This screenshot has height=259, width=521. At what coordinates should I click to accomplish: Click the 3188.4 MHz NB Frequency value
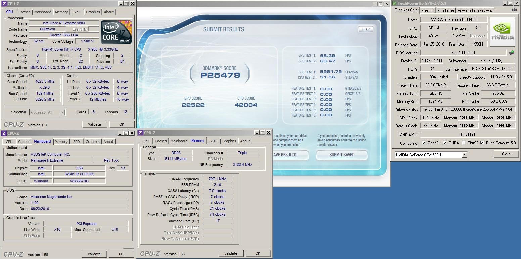point(242,165)
